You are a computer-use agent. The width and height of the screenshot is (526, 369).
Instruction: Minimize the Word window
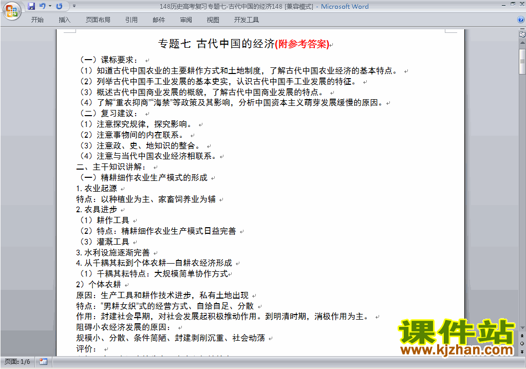coord(503,5)
